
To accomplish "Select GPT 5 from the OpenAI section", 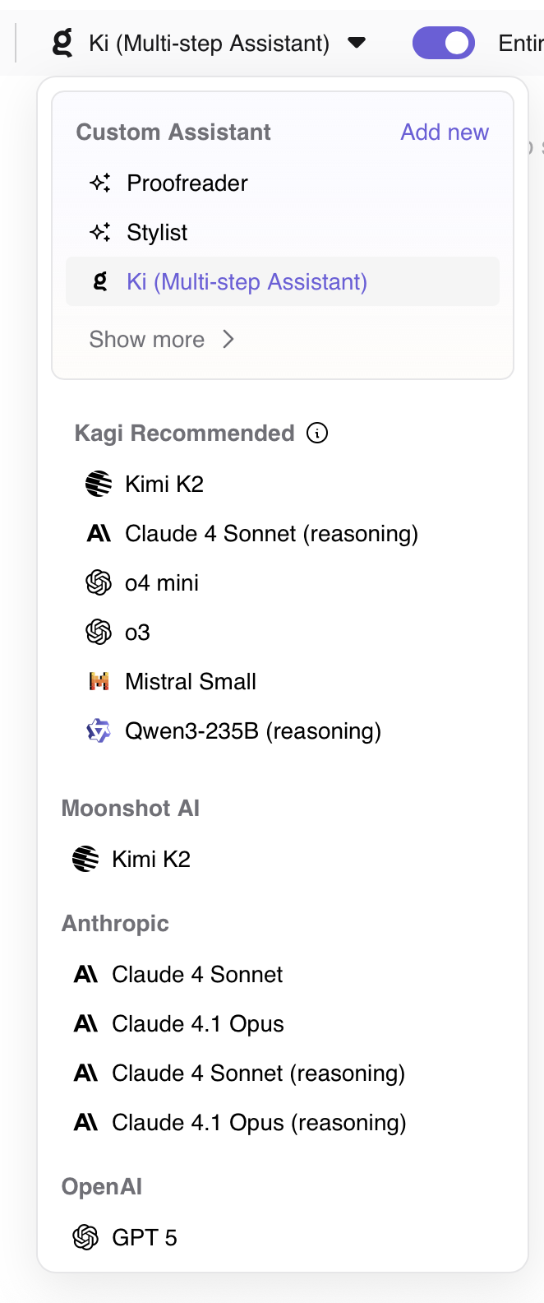I will click(144, 1237).
